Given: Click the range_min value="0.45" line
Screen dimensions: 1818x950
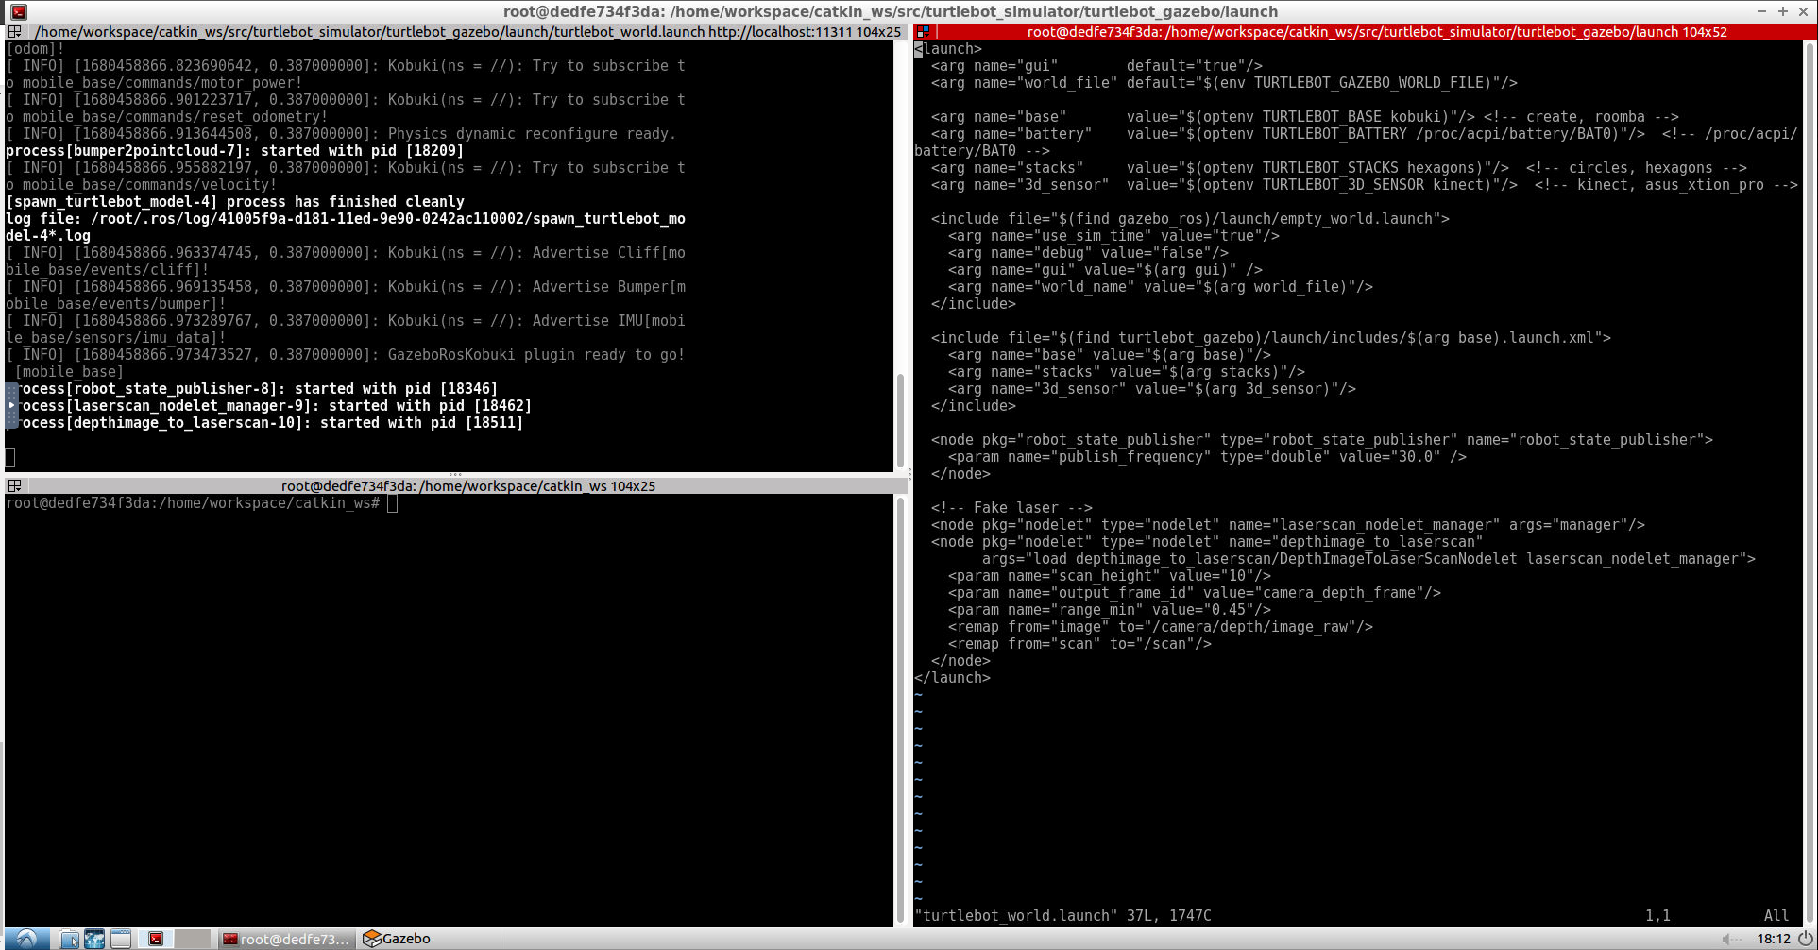Looking at the screenshot, I should [1110, 610].
